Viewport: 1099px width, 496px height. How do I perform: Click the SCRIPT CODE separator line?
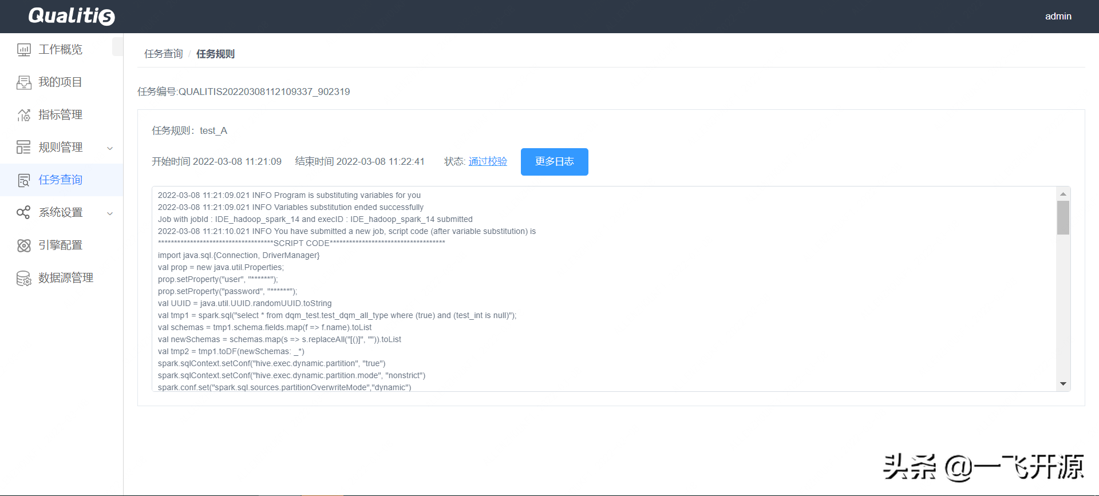(302, 243)
